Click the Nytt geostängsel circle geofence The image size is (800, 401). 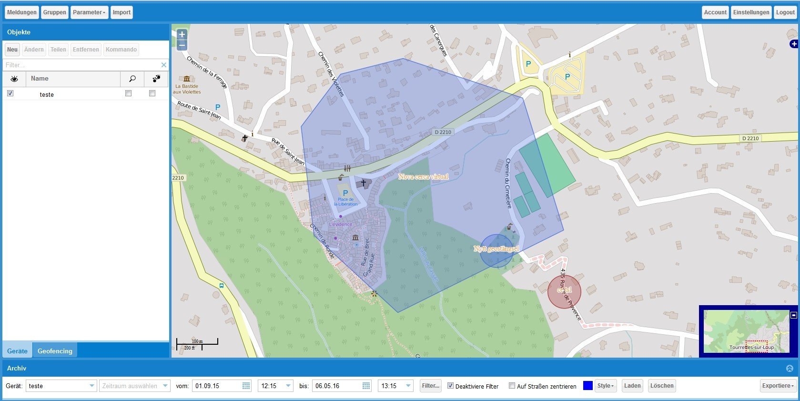[496, 251]
